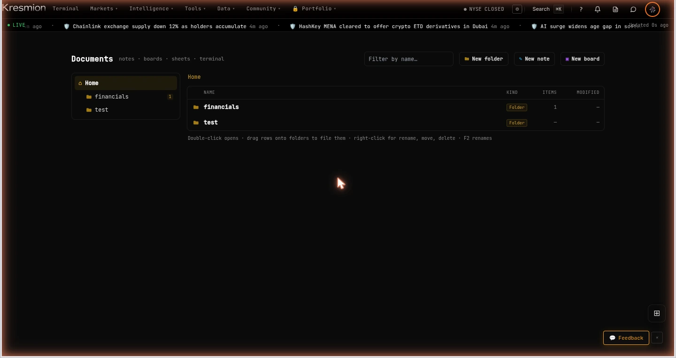Open the HashKey MENA derivatives headline

pos(393,26)
